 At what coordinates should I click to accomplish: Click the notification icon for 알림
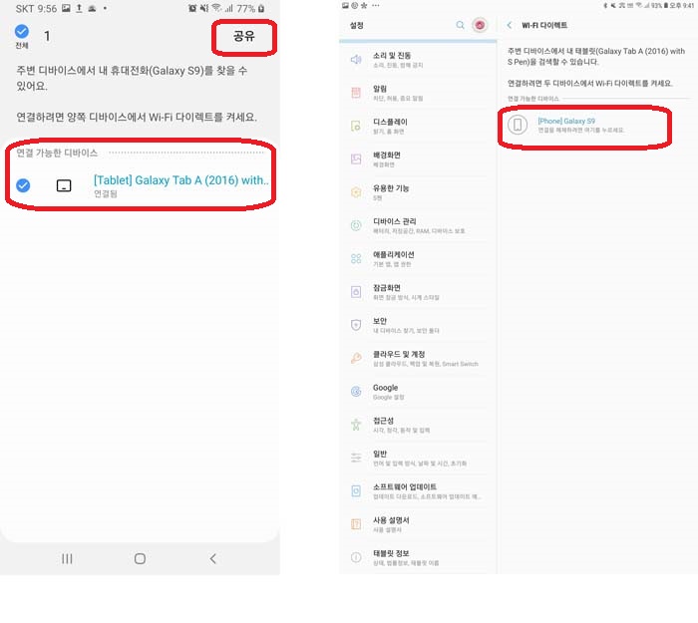click(x=356, y=93)
